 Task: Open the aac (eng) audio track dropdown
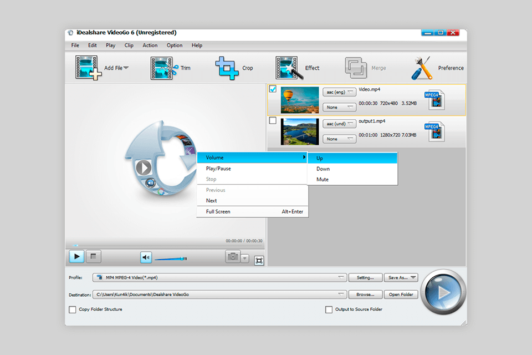coord(339,92)
